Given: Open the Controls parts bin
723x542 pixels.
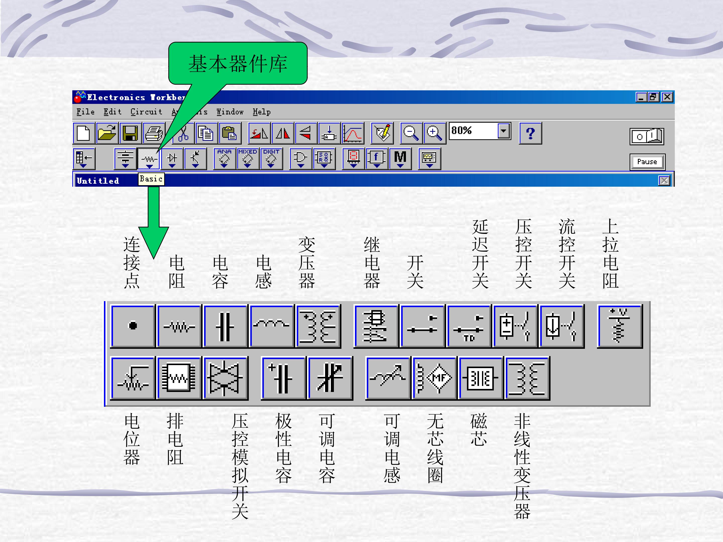Looking at the screenshot, I should point(377,159).
